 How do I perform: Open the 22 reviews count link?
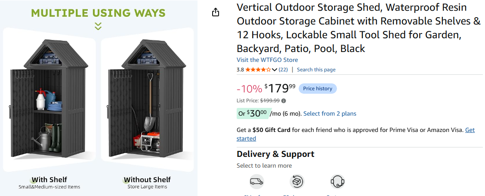click(x=283, y=70)
